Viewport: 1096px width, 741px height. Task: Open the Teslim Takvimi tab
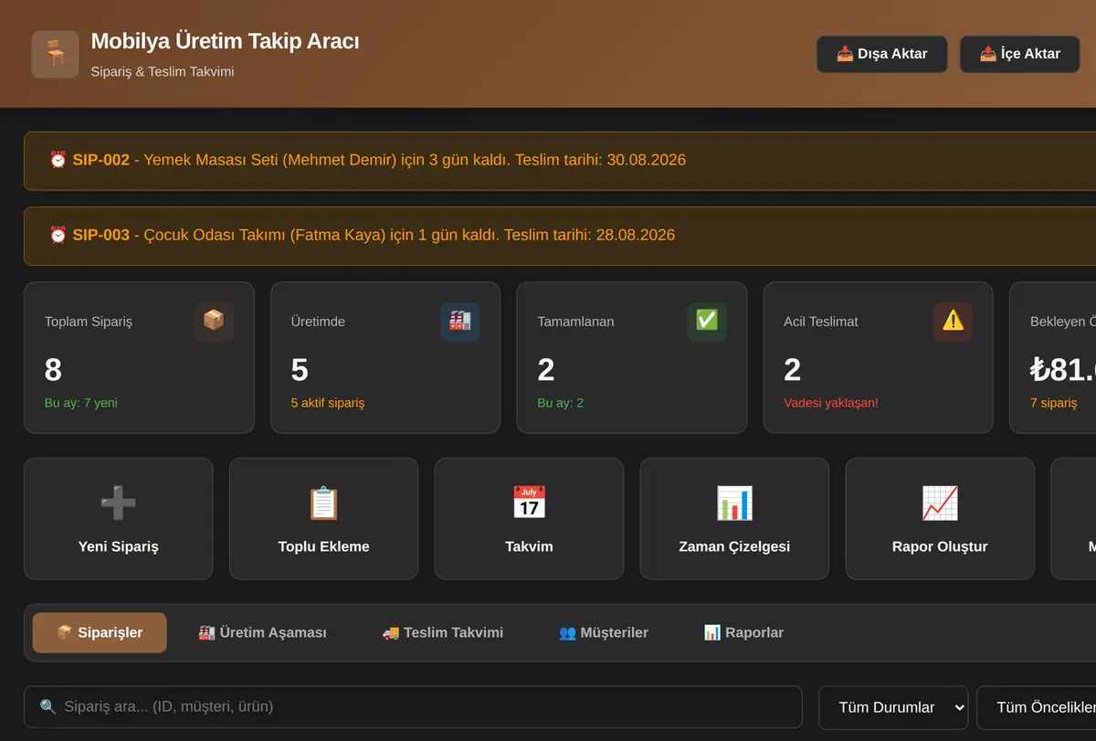pyautogui.click(x=443, y=632)
